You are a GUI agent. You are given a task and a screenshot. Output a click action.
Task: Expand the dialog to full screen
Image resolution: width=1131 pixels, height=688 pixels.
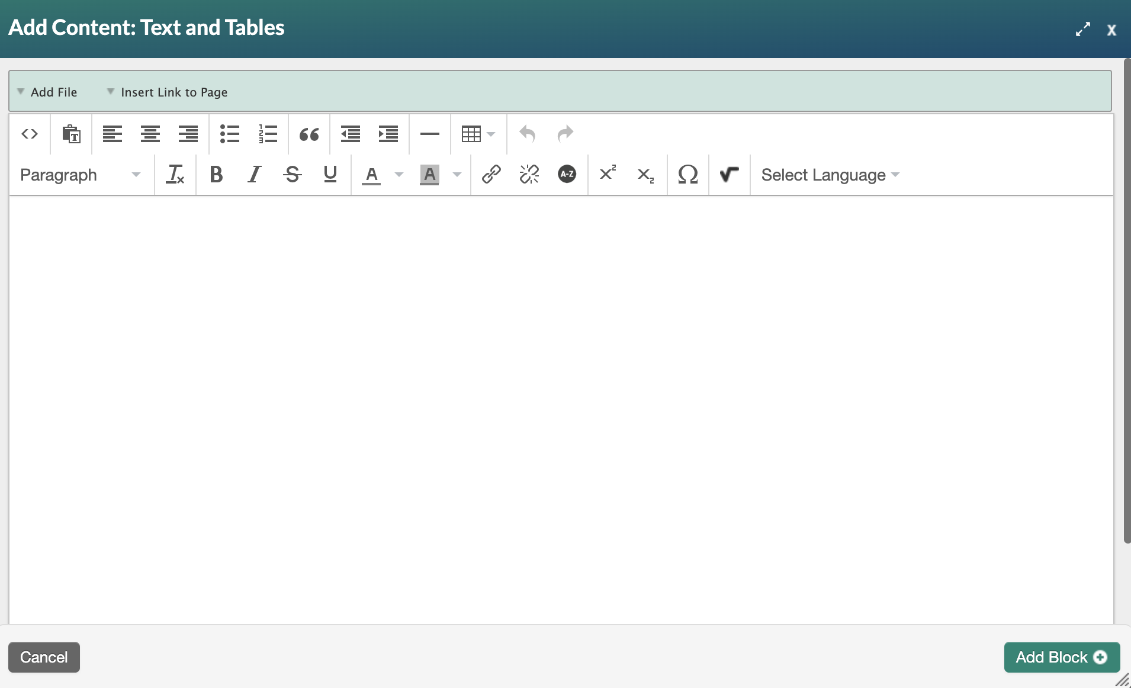(1083, 29)
